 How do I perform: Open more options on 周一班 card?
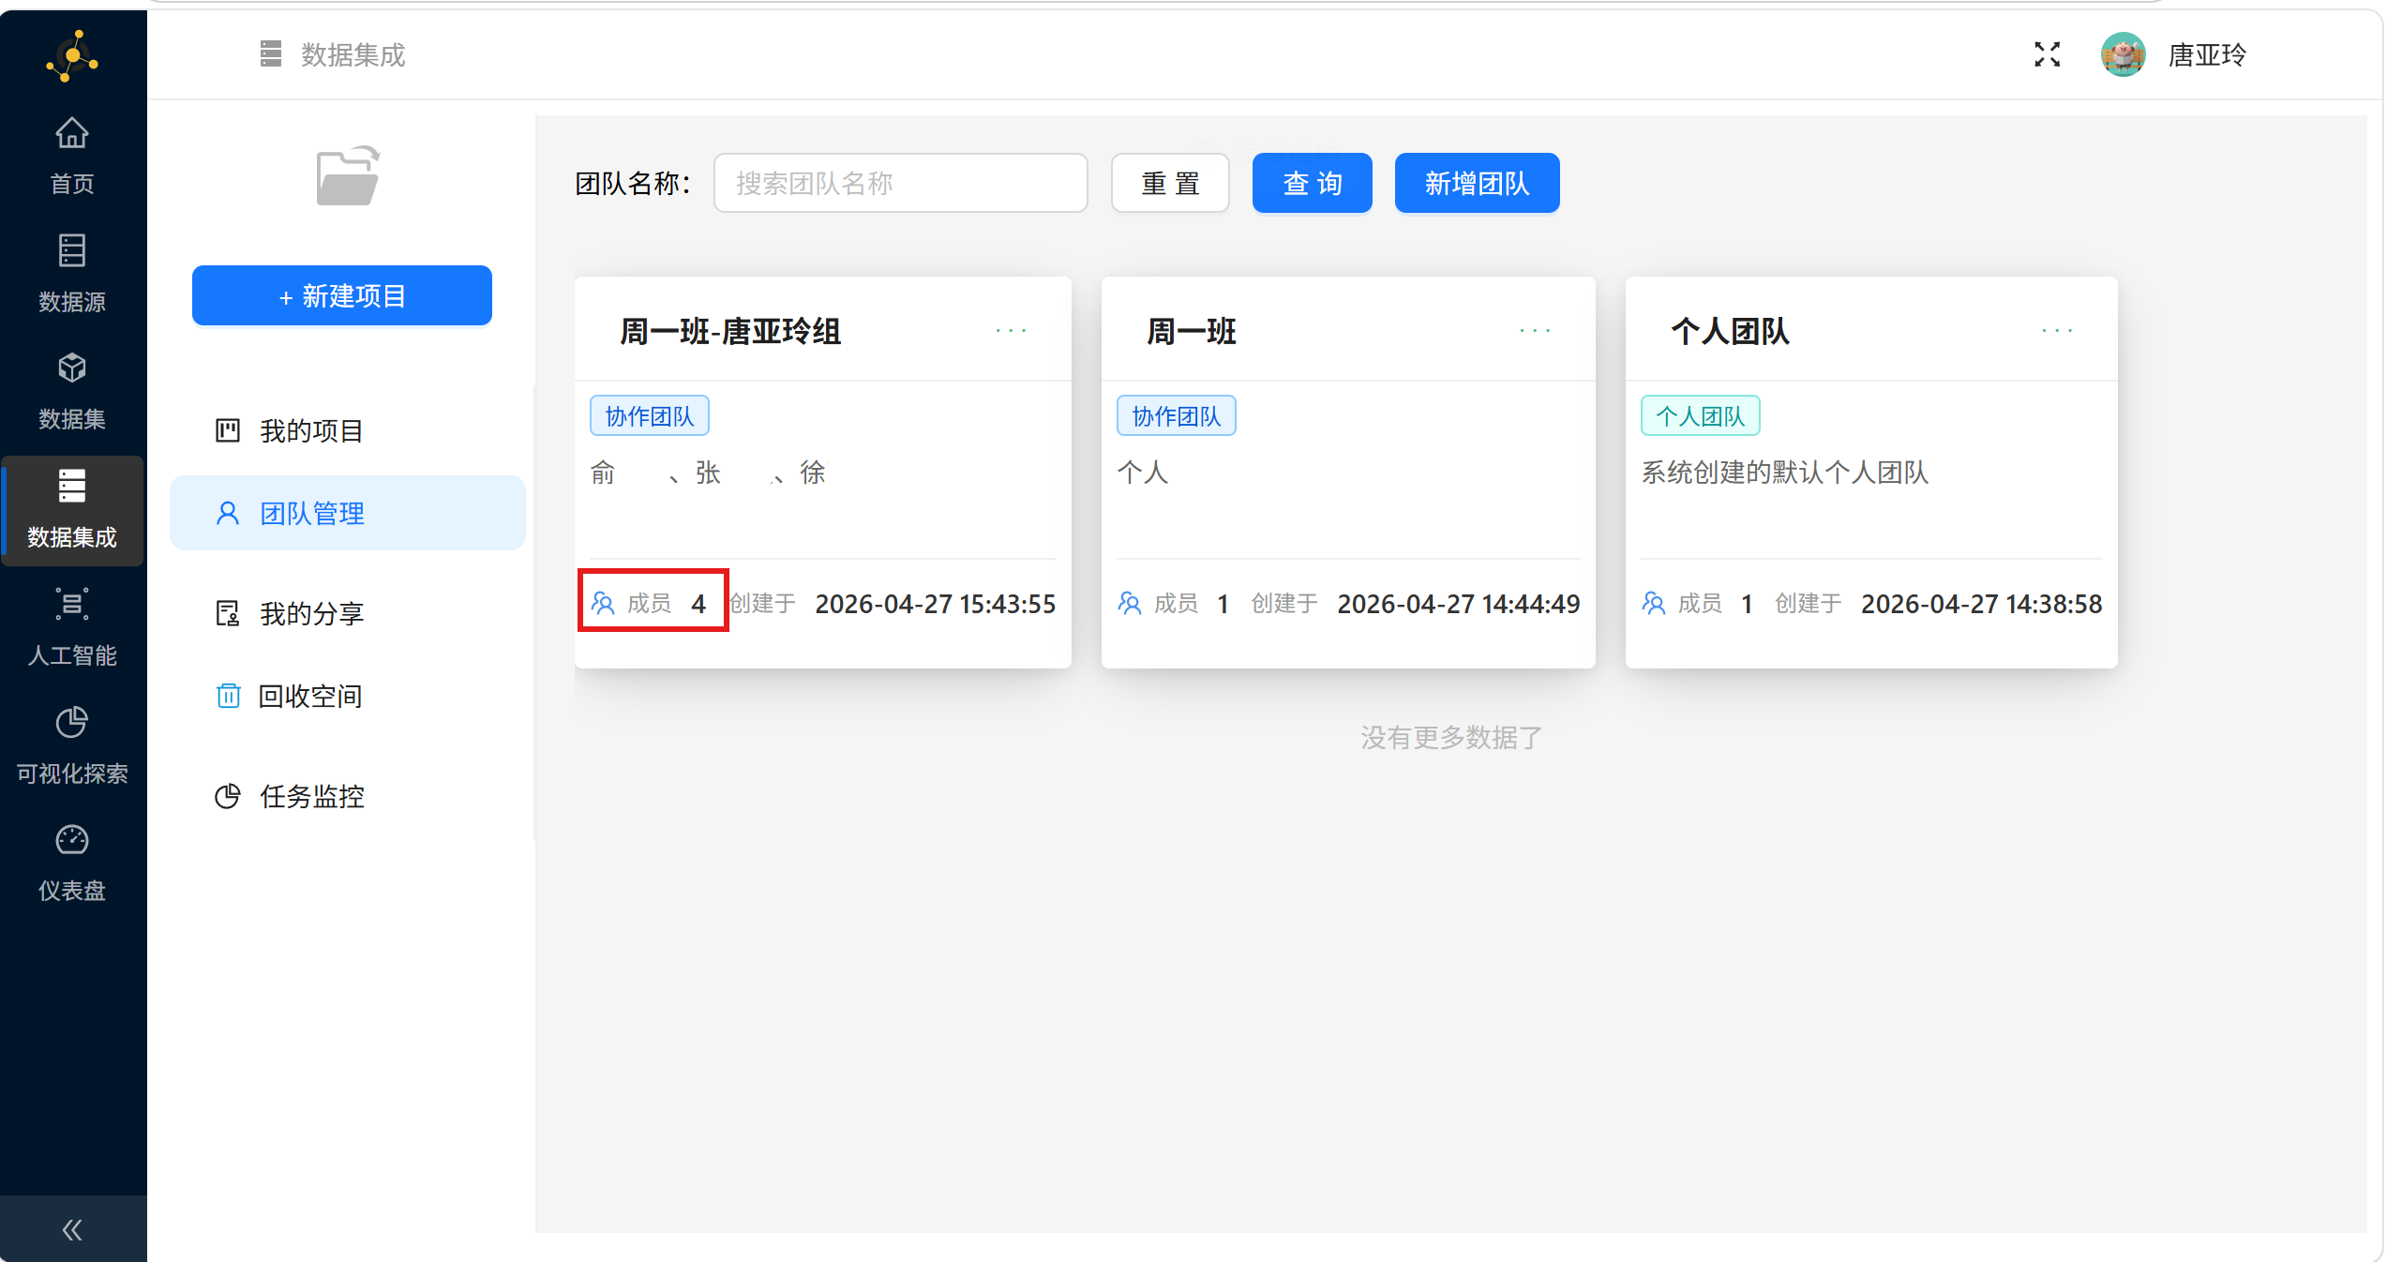[1535, 331]
